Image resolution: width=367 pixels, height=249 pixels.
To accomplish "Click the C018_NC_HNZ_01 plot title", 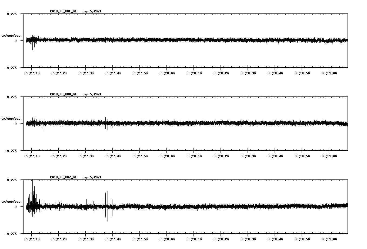I will 63,177.
